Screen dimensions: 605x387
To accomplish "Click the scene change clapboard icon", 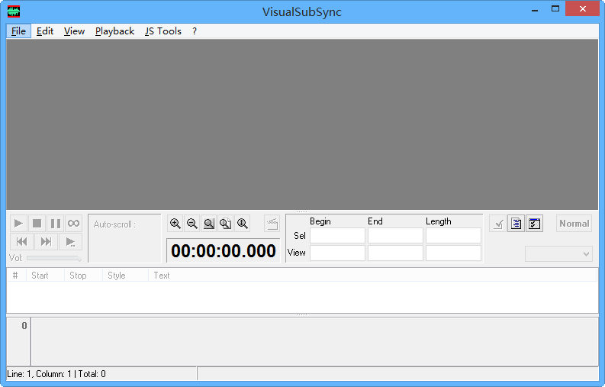I will 272,224.
